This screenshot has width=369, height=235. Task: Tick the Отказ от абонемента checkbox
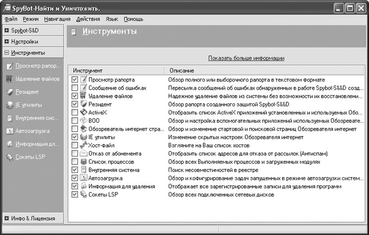click(x=75, y=154)
